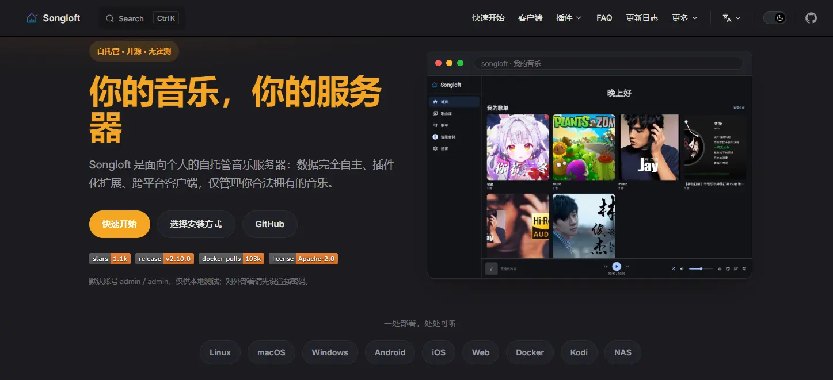Click the music note placeholder cover in player
Viewport: 833px width, 380px height.
pyautogui.click(x=491, y=268)
